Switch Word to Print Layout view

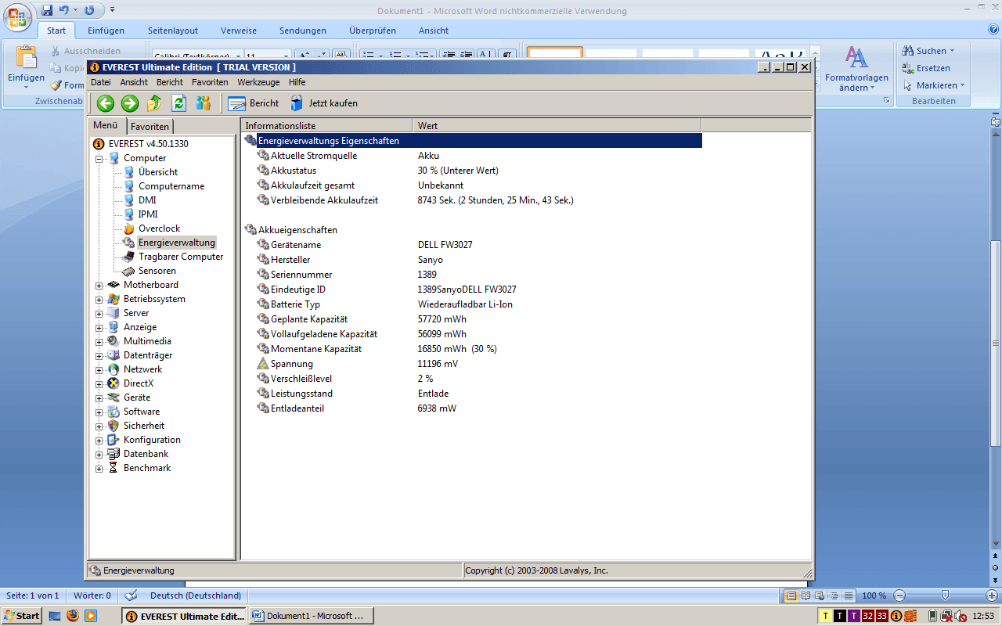(x=792, y=595)
